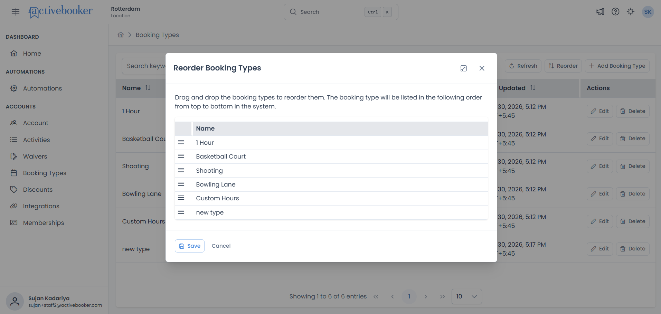Open the help question mark icon
The height and width of the screenshot is (314, 661).
tap(615, 12)
